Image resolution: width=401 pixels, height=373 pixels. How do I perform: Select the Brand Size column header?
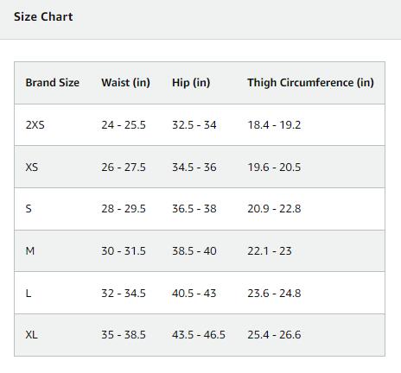[53, 83]
